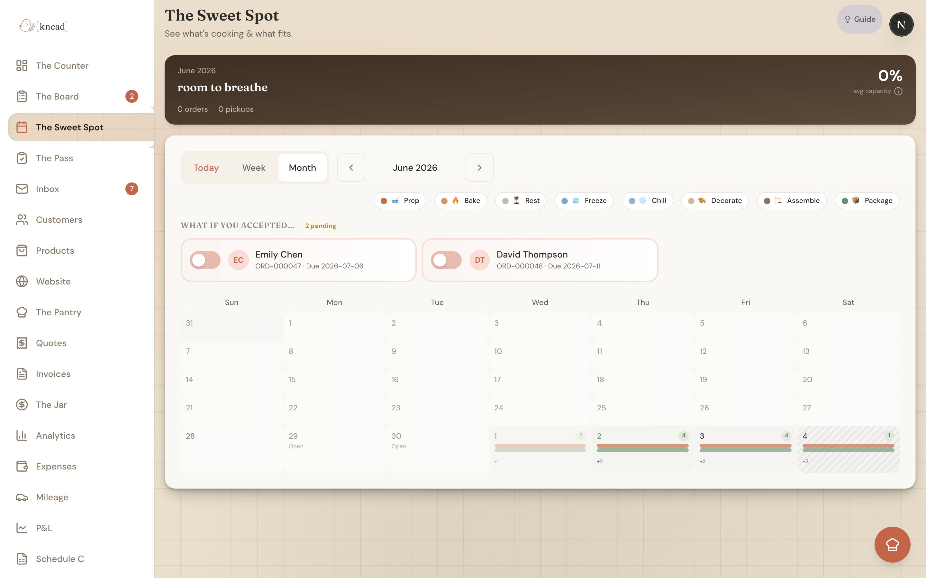Screen dimensions: 926x578
Task: Toggle David Thompson what-if order switch
Action: coord(446,260)
